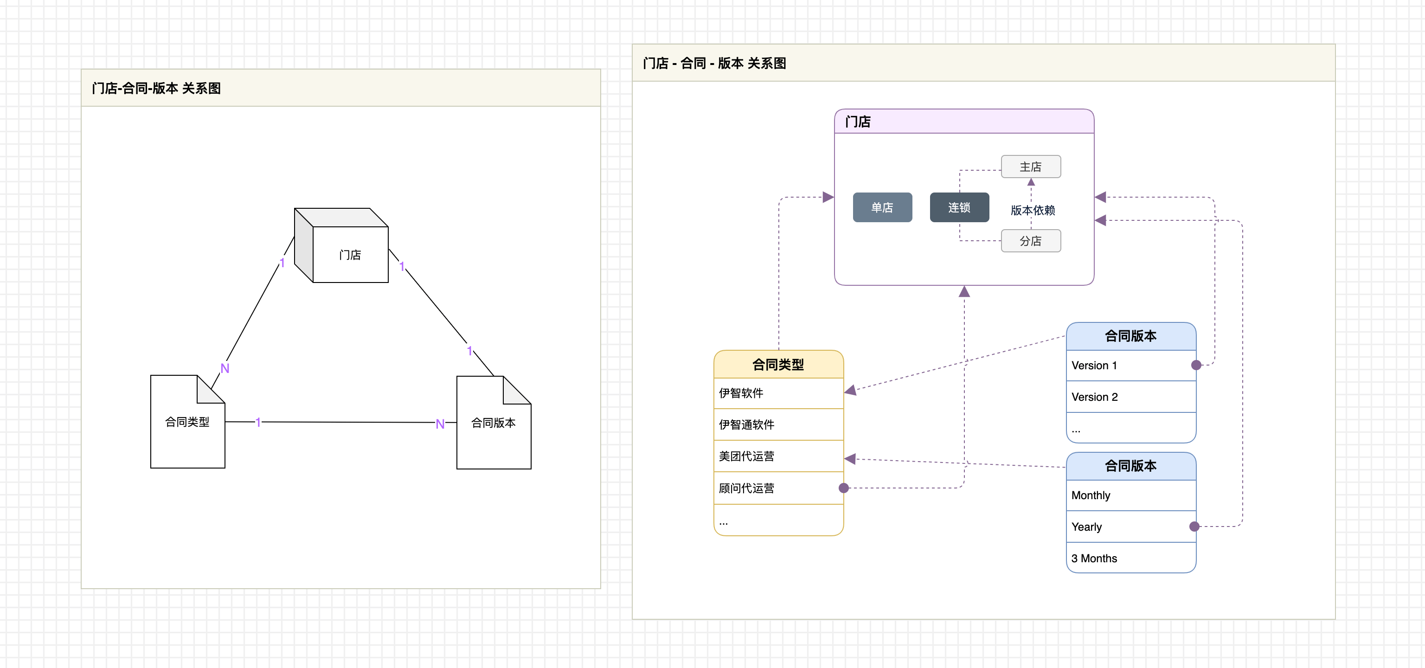
Task: Select the 门店 cube shape
Action: coord(341,245)
